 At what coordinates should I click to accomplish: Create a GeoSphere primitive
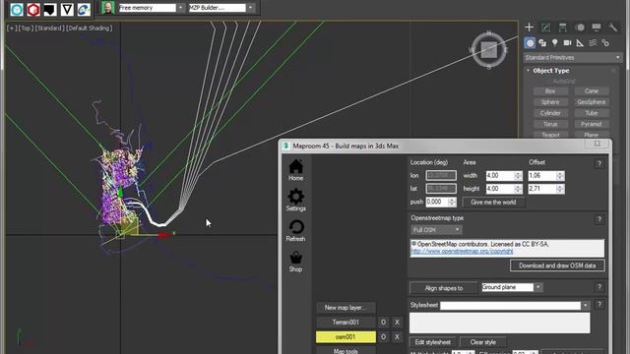coord(592,102)
